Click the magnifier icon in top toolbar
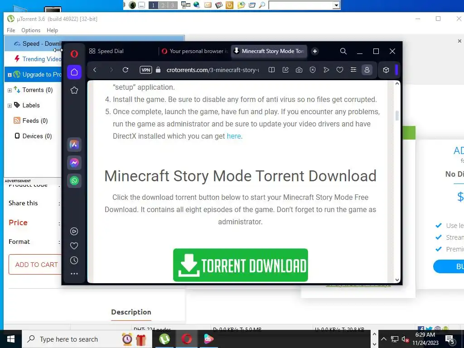The image size is (464, 348). click(262, 5)
